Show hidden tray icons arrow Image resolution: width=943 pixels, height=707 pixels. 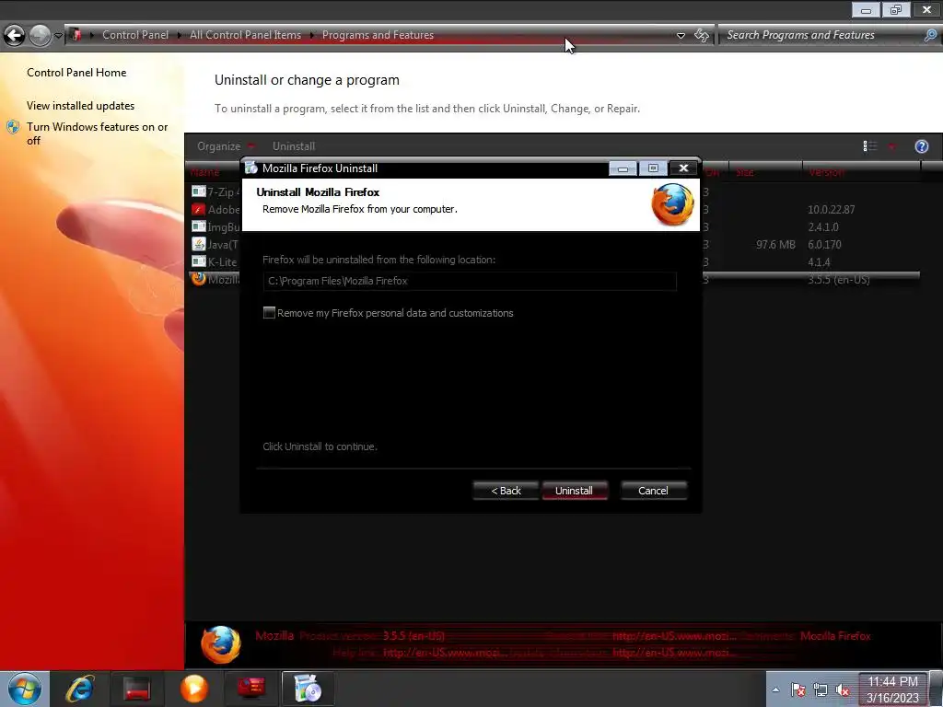coord(775,690)
